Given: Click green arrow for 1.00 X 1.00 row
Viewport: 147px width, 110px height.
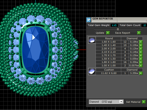Looking at the screenshot, I should (141, 65).
